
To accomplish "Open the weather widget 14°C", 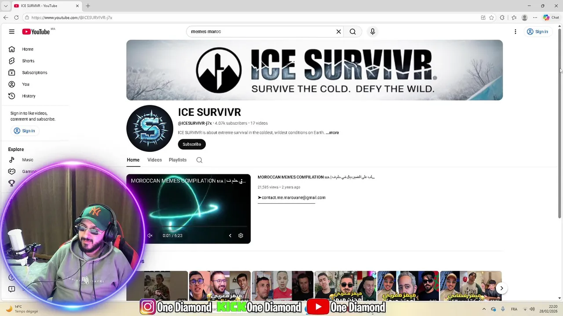I will [22, 309].
